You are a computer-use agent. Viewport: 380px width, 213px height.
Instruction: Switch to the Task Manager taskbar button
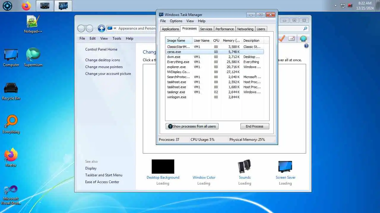coord(63,6)
